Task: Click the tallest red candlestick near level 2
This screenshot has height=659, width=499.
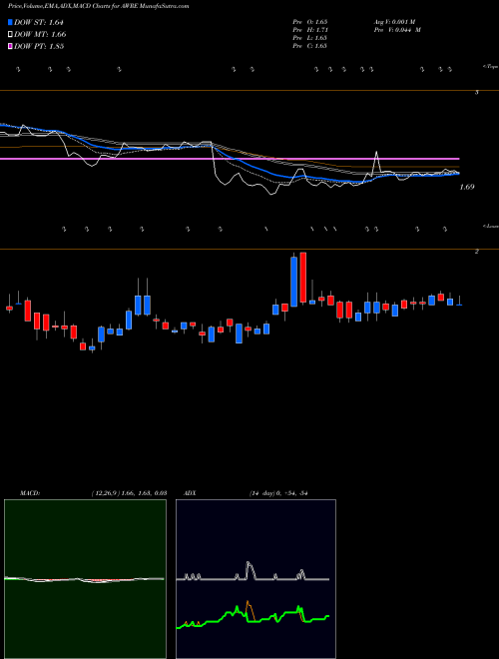Action: pos(303,277)
